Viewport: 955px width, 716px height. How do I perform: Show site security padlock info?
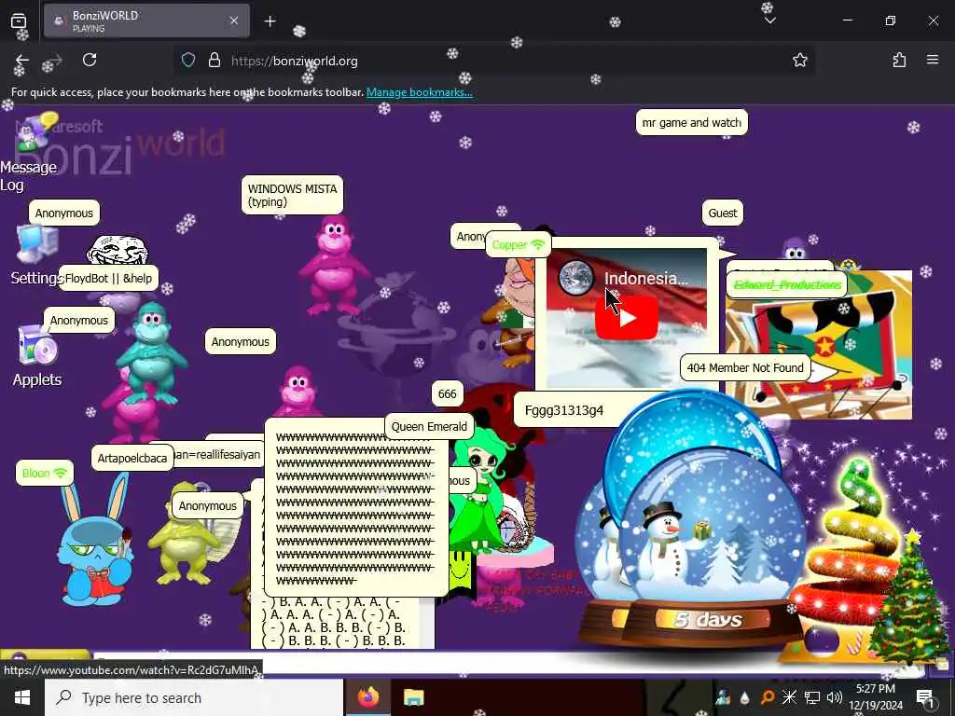[214, 60]
